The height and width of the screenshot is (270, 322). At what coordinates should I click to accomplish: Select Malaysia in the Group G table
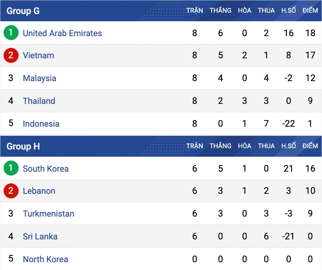click(x=39, y=78)
